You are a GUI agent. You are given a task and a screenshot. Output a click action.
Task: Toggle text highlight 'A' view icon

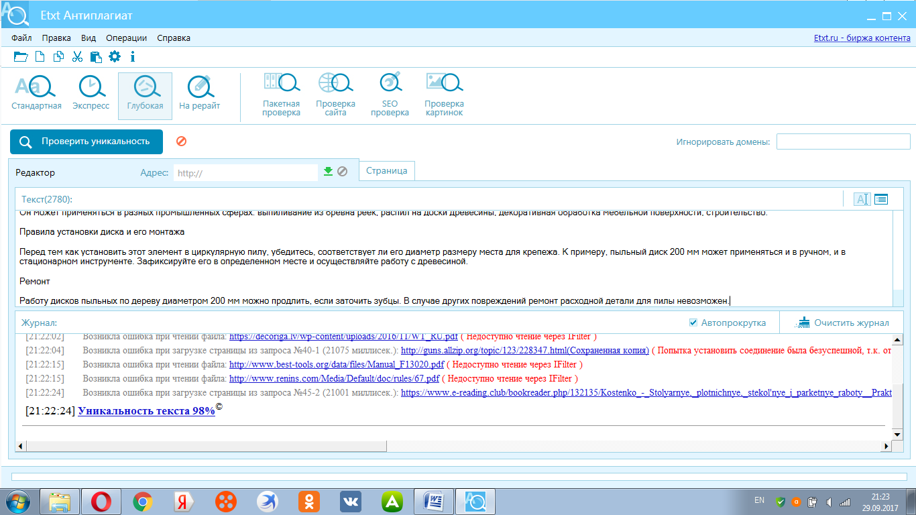click(862, 199)
